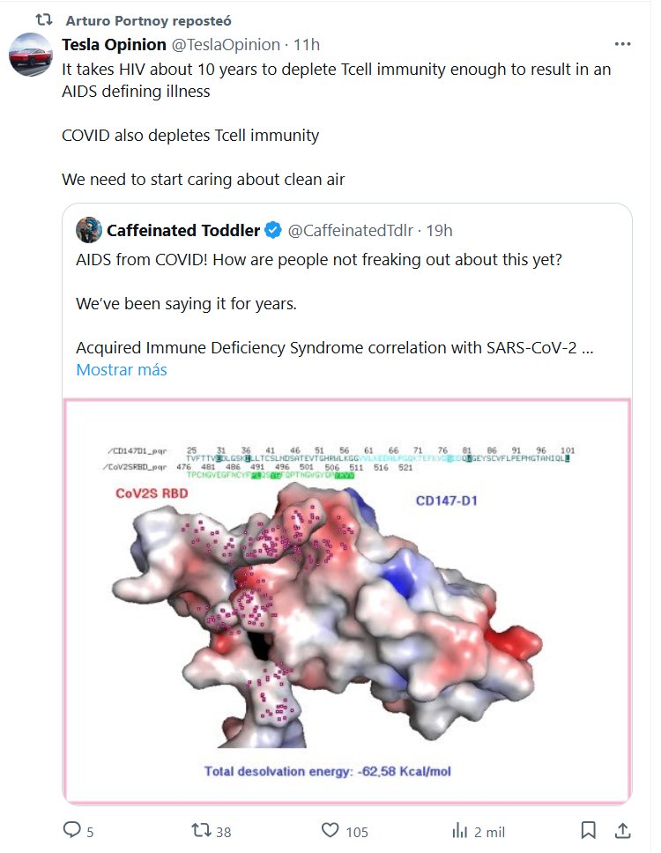Image resolution: width=661 pixels, height=853 pixels.
Task: Click the @CaffeinatedTdlr handle
Action: click(x=352, y=231)
